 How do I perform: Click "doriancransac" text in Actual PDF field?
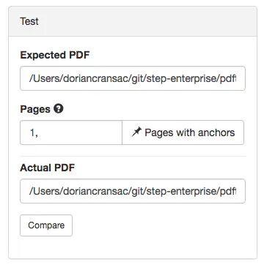[96, 192]
